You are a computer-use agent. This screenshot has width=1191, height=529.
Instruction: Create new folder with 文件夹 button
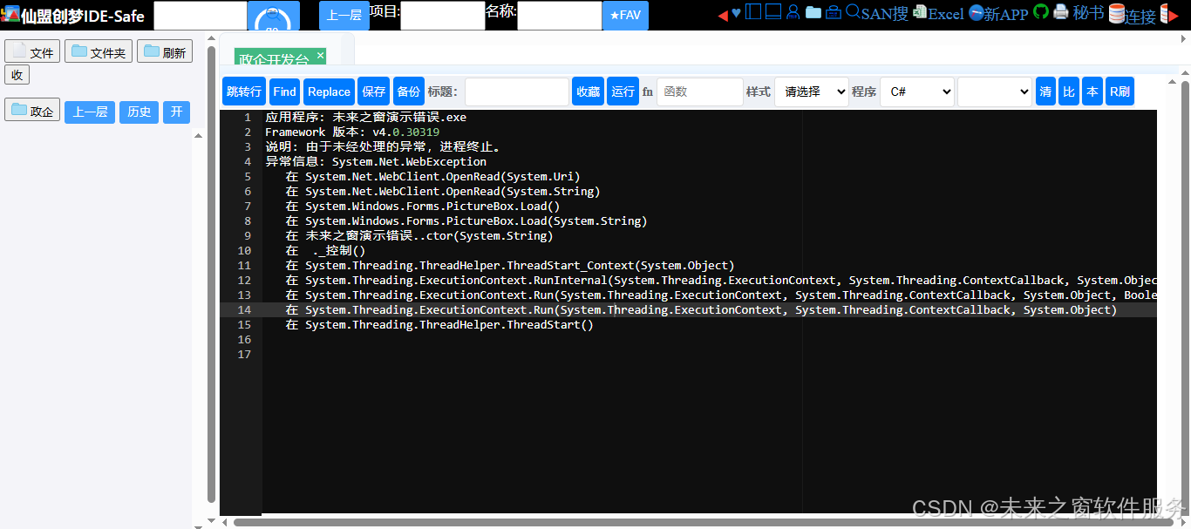click(99, 51)
